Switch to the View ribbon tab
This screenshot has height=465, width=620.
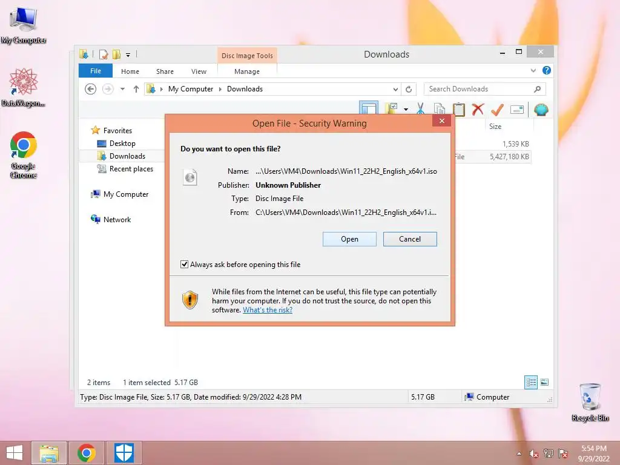pos(199,71)
